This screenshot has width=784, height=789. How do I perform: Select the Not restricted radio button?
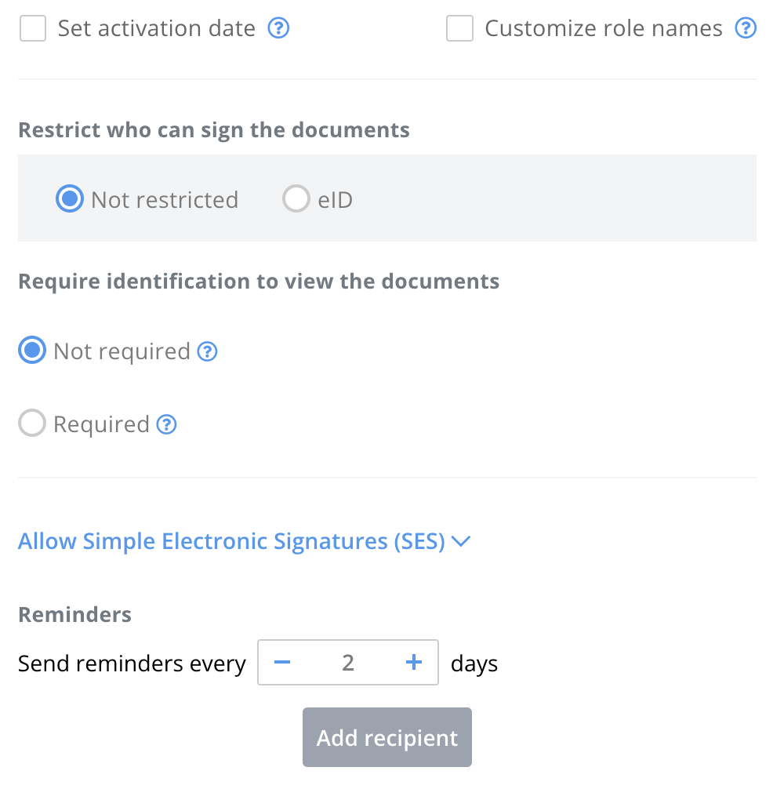70,198
